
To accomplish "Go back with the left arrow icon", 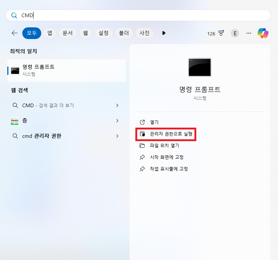I will coord(15,33).
